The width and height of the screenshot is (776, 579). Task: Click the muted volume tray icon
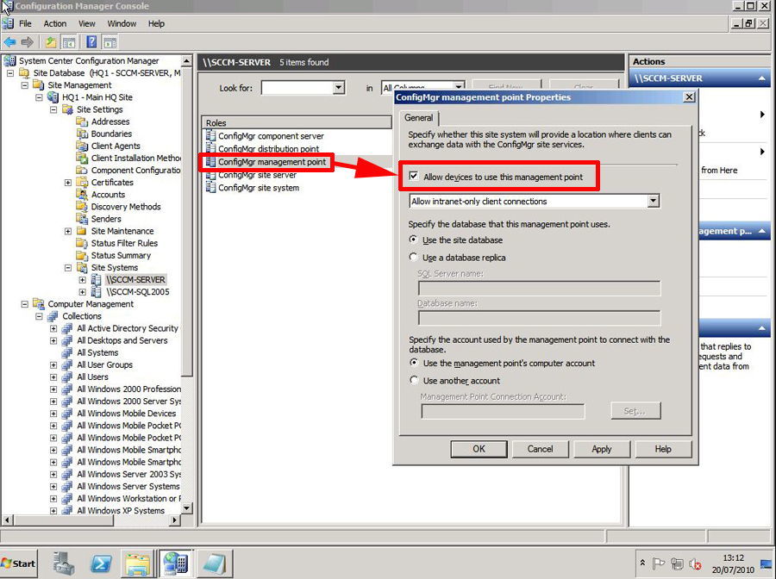[x=695, y=563]
